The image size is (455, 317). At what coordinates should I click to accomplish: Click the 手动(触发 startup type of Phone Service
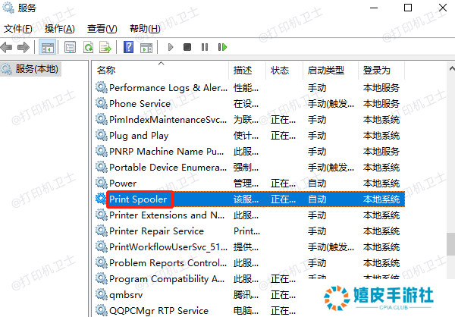pyautogui.click(x=331, y=104)
